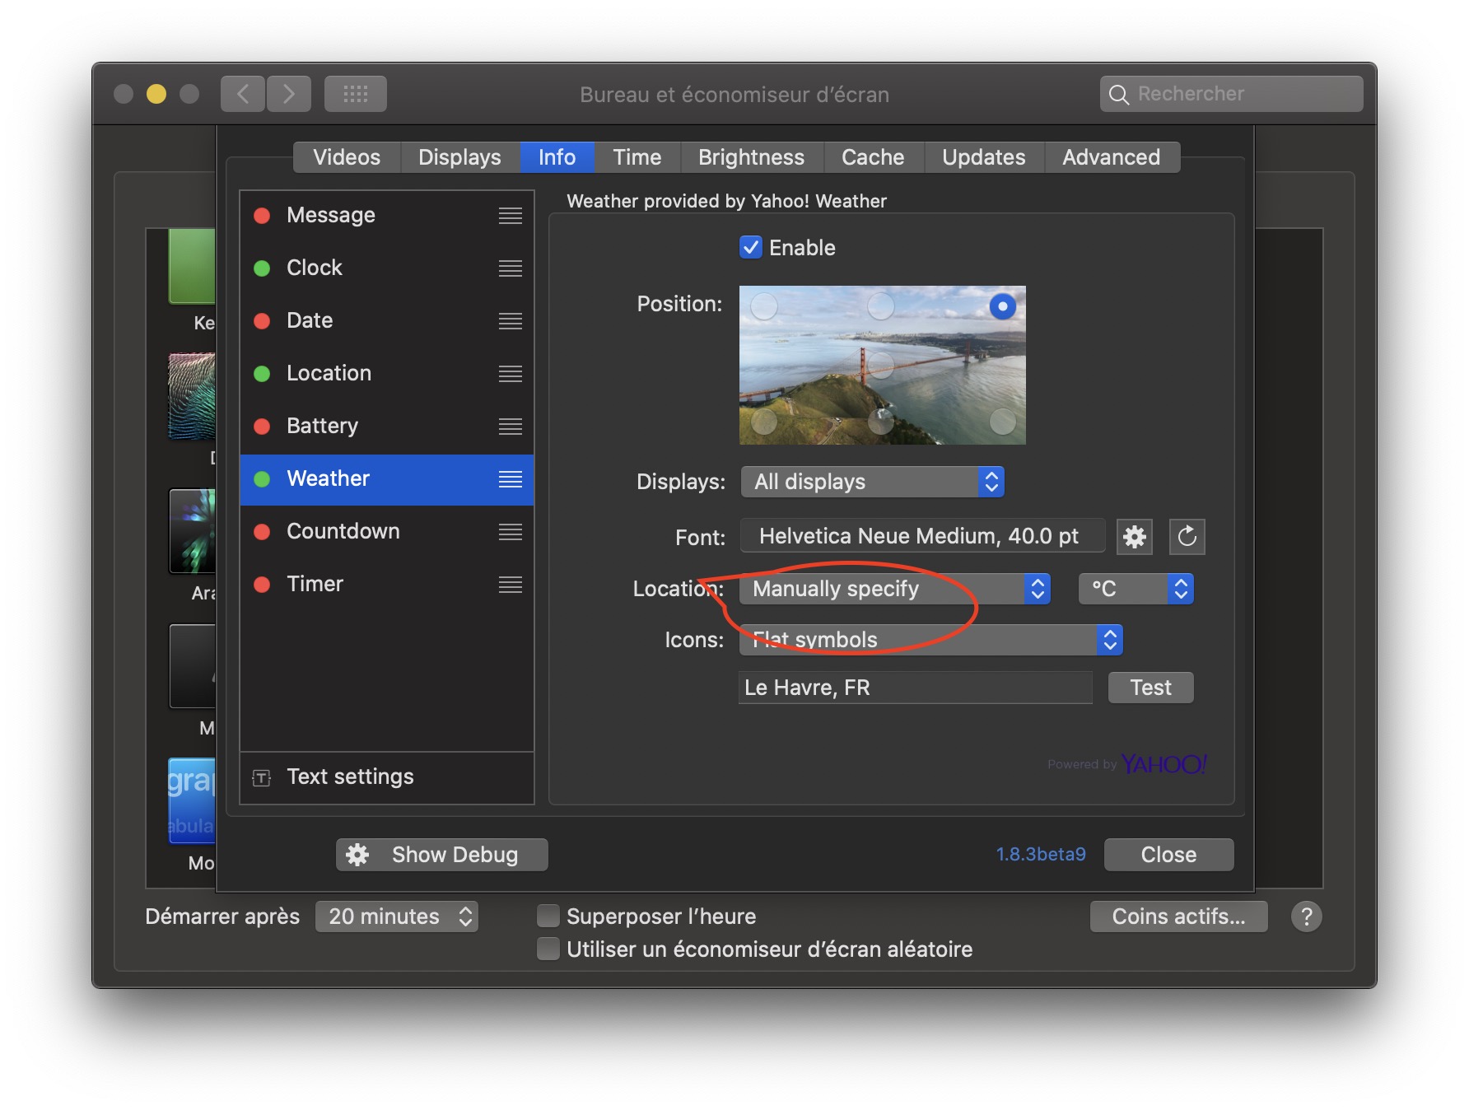Click the Le Havre, FR location field

coord(915,688)
